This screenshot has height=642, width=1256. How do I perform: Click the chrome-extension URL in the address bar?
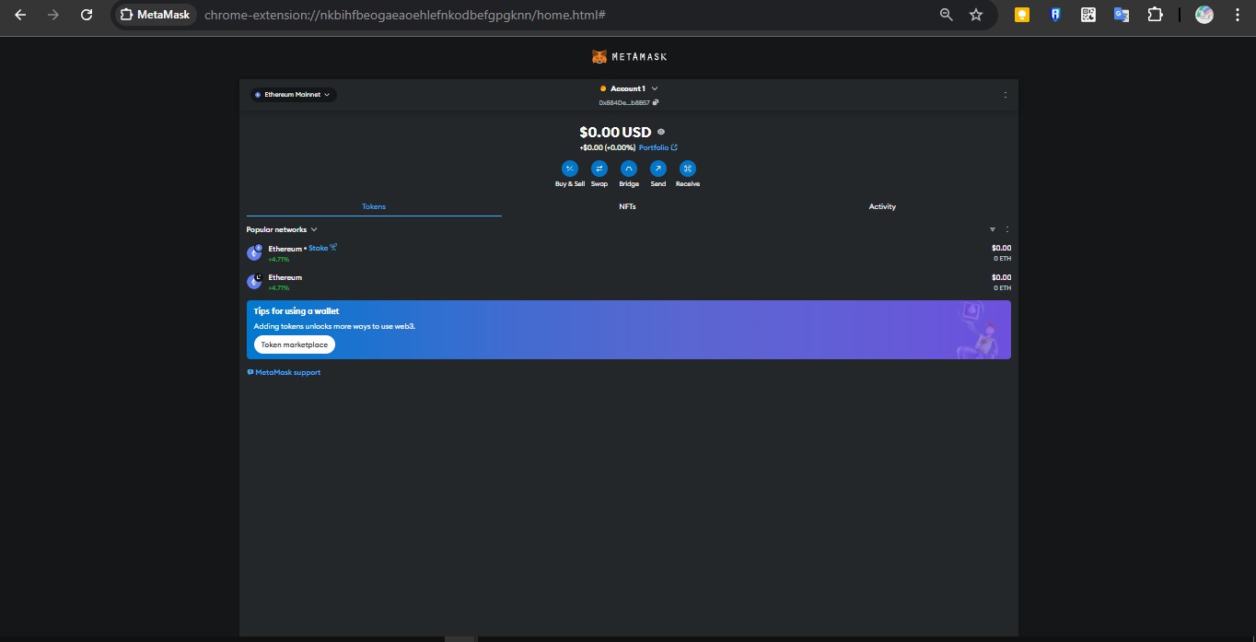405,15
